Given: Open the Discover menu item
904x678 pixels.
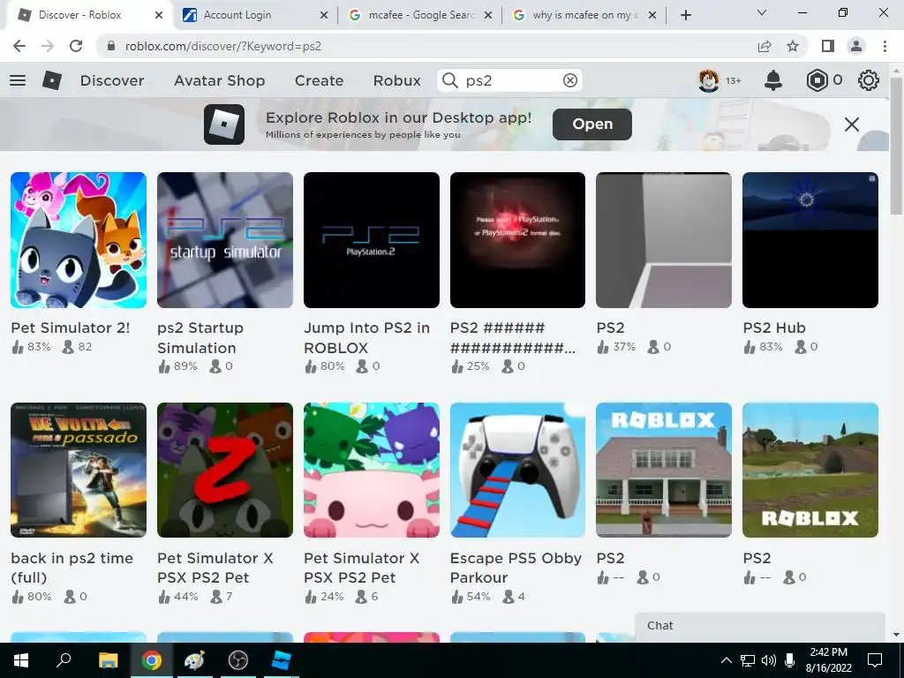Looking at the screenshot, I should (x=112, y=80).
